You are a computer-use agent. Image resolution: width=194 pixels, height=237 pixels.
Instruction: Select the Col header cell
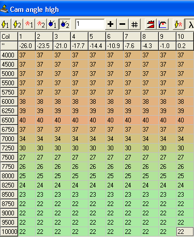(9, 37)
